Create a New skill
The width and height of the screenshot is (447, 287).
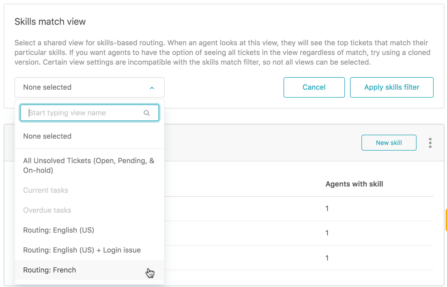coord(389,143)
